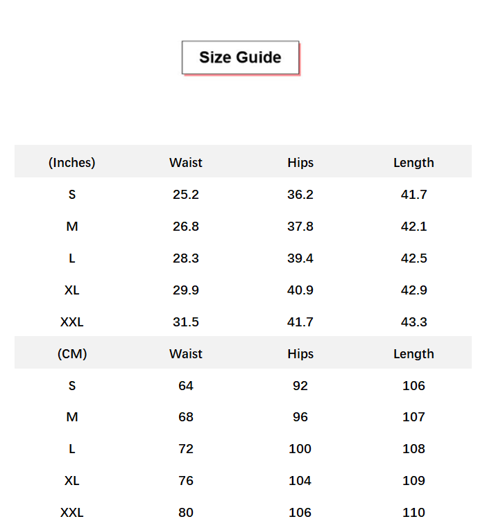Viewport: 487px width, 528px height.
Task: Select hips value 96 in CM table
Action: (300, 417)
